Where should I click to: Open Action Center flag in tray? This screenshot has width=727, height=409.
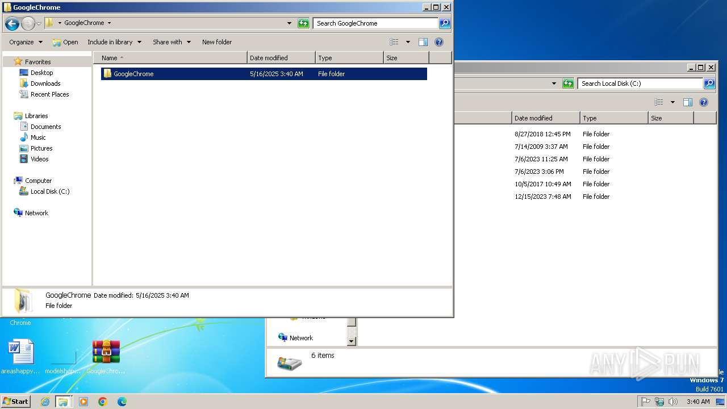click(646, 402)
